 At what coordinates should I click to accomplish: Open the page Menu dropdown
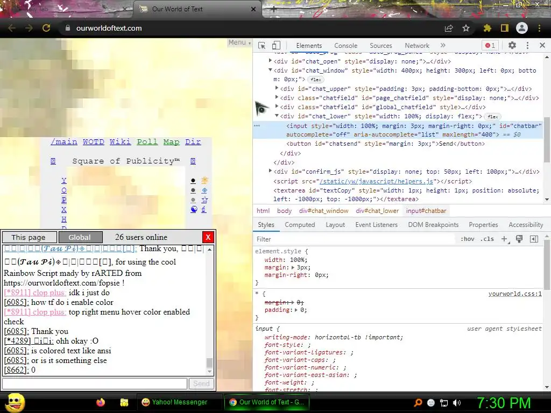239,42
